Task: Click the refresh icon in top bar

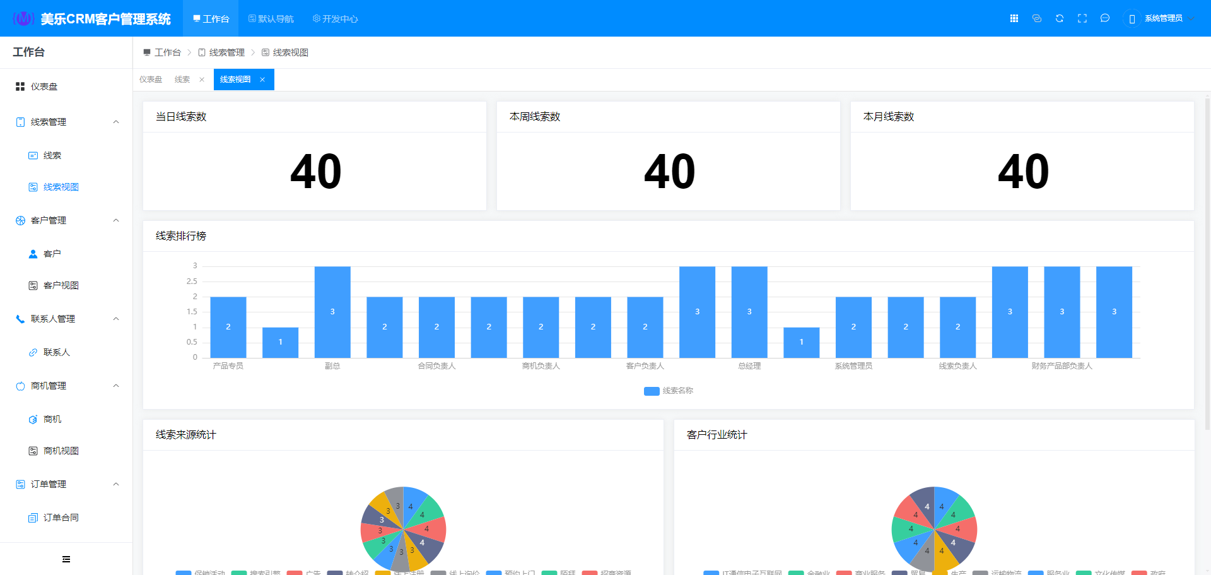Action: pyautogui.click(x=1060, y=18)
